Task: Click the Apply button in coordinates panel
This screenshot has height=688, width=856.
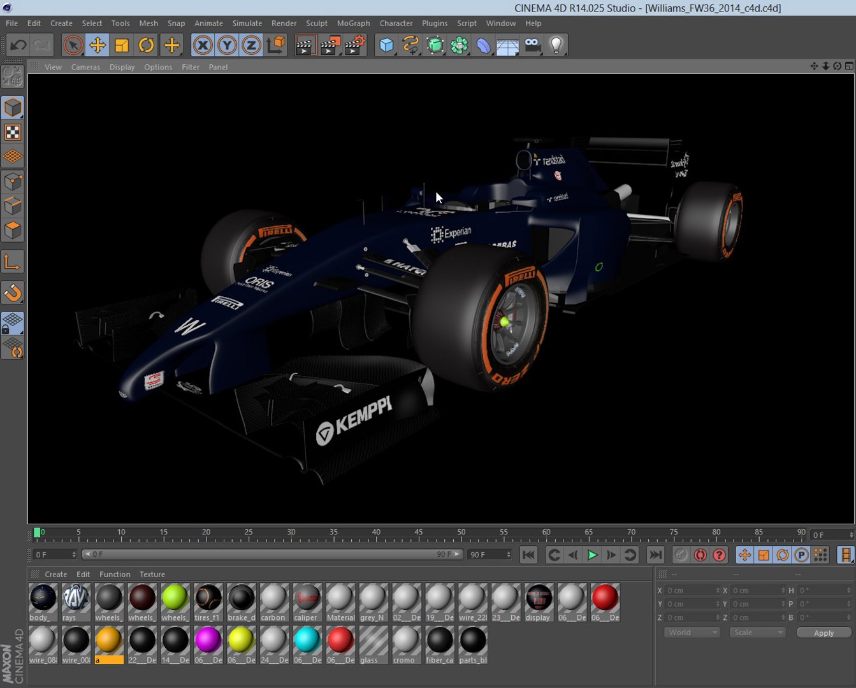Action: tap(823, 633)
